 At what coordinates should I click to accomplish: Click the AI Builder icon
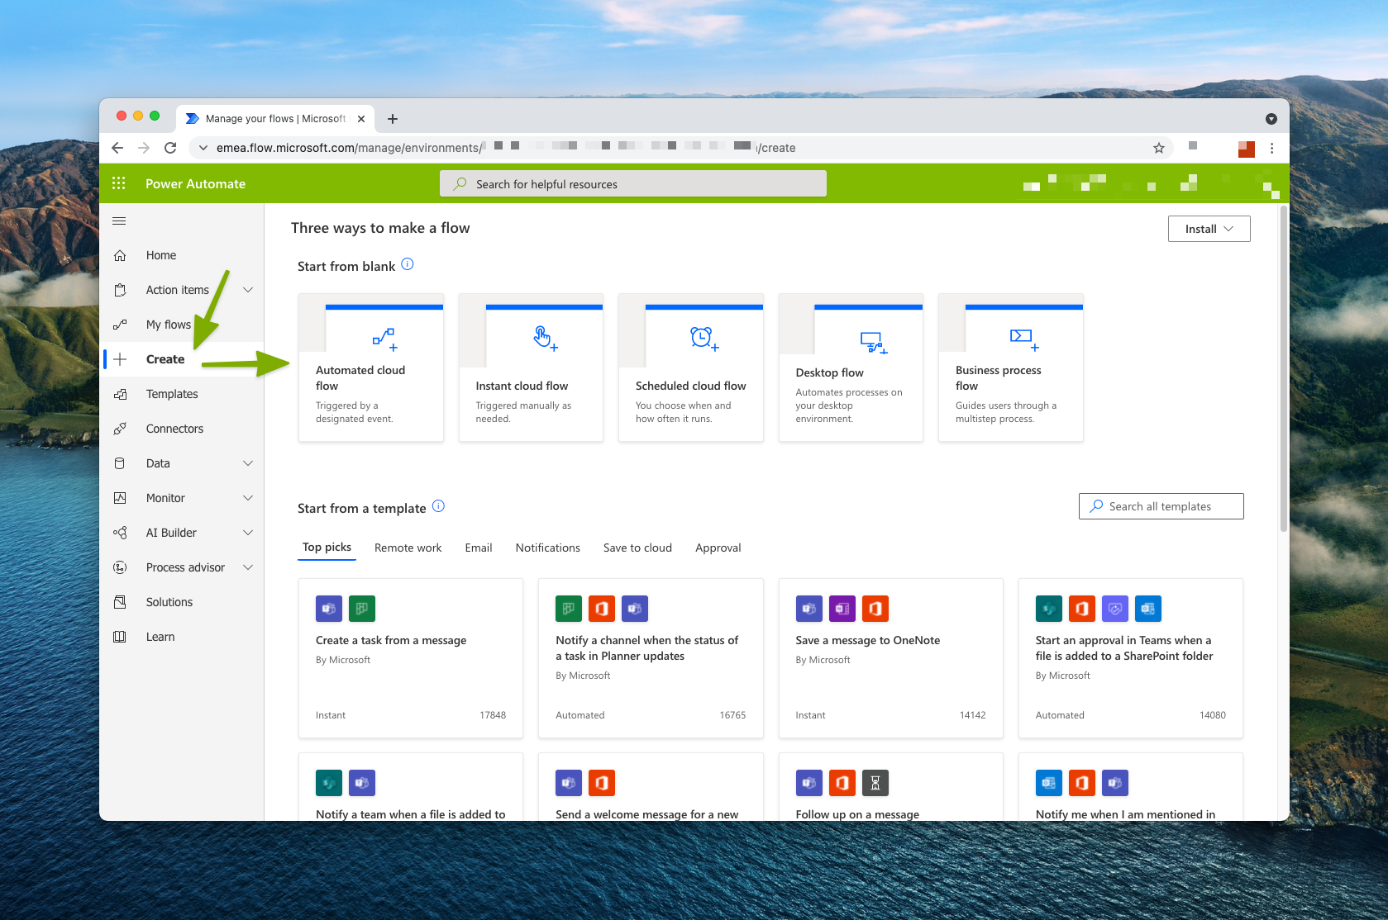click(120, 533)
